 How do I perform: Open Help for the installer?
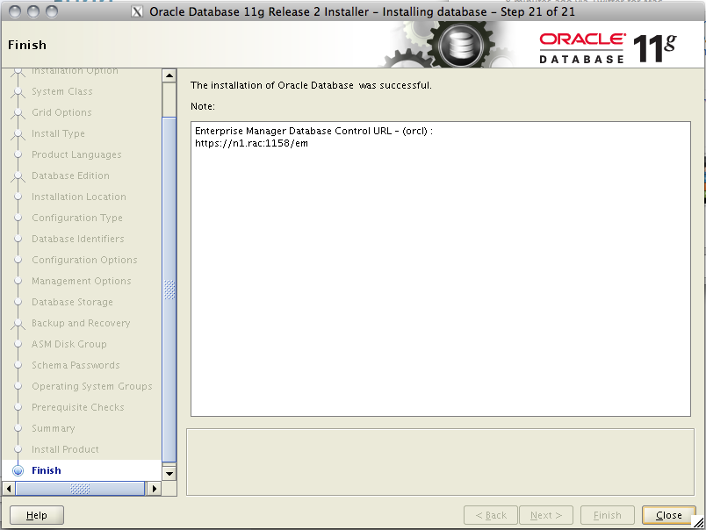36,515
